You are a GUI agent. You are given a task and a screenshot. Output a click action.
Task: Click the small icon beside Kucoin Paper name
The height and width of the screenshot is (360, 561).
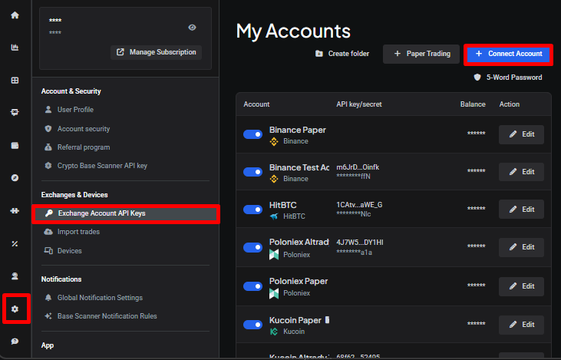click(x=327, y=319)
